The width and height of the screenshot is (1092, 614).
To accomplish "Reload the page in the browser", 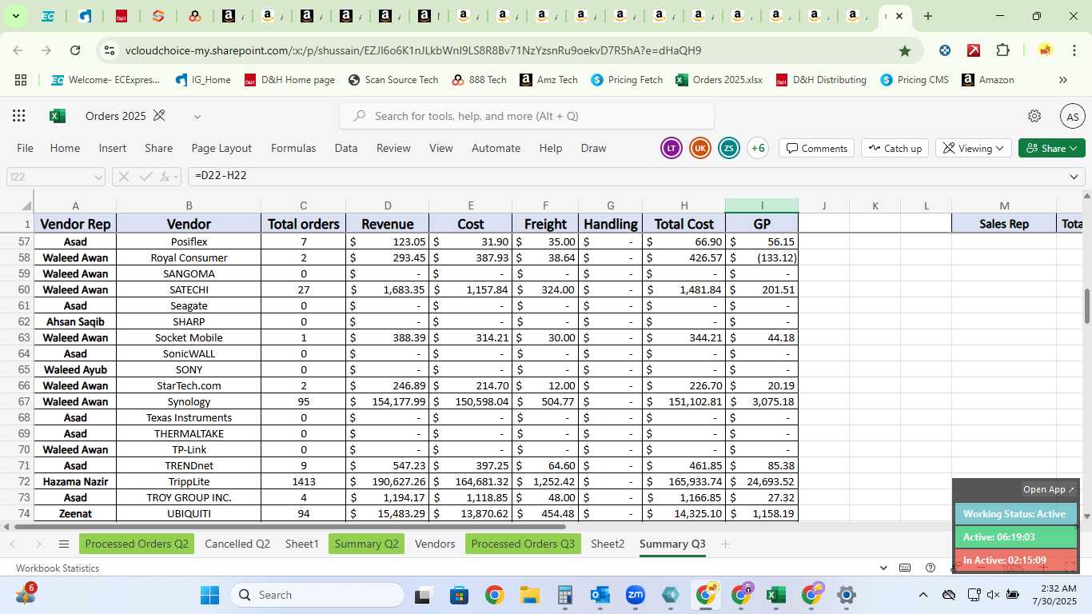I will click(75, 50).
